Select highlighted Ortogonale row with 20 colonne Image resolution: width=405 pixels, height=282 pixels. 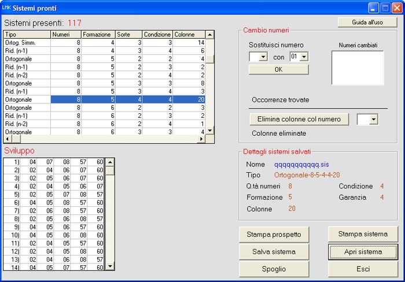[x=104, y=99]
